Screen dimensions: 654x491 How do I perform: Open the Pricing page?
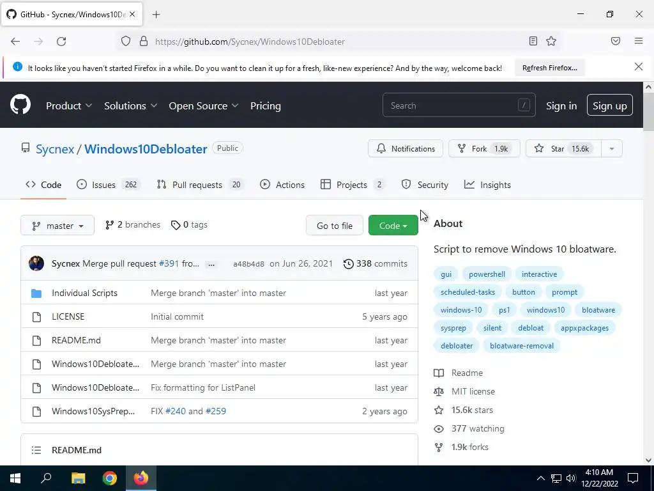pyautogui.click(x=265, y=105)
